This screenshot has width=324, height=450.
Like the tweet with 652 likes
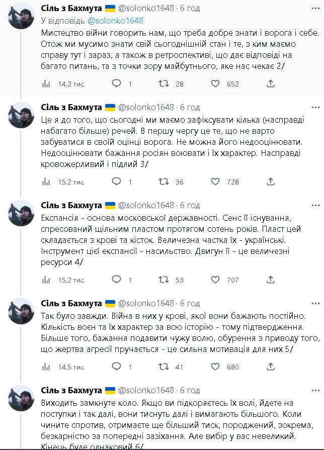click(215, 84)
